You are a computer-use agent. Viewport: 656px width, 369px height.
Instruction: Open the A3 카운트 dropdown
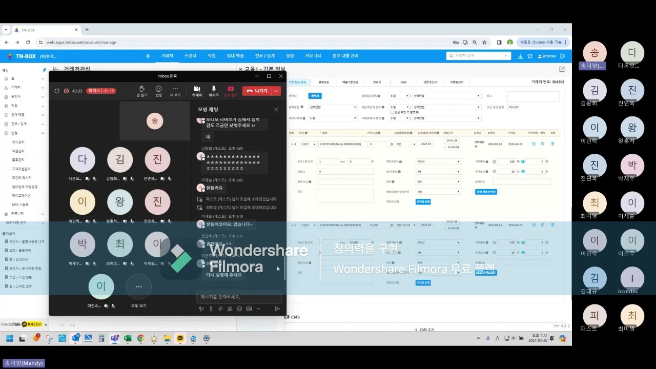[x=438, y=172]
